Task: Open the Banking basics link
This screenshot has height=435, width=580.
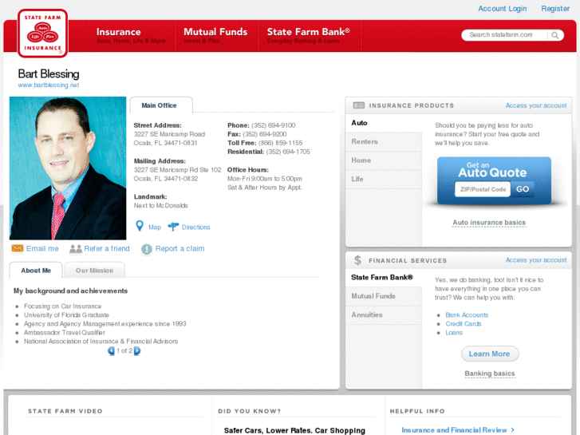Action: point(490,374)
